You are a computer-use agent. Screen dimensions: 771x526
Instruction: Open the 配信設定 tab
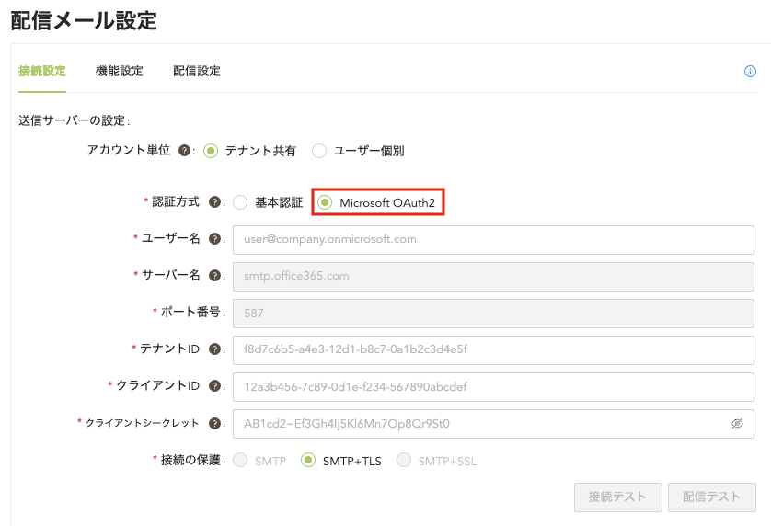click(197, 71)
